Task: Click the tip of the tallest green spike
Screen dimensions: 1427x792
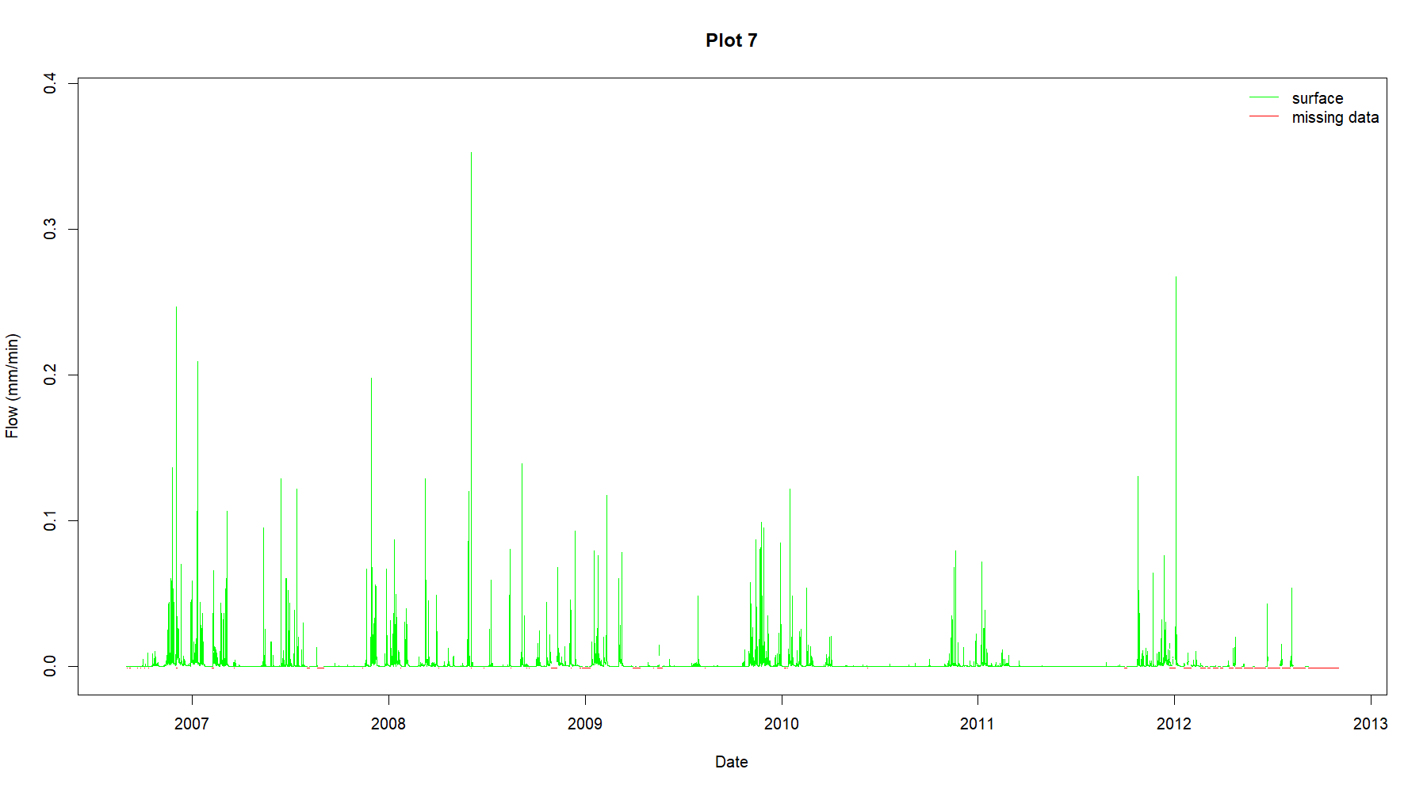Action: pos(472,153)
